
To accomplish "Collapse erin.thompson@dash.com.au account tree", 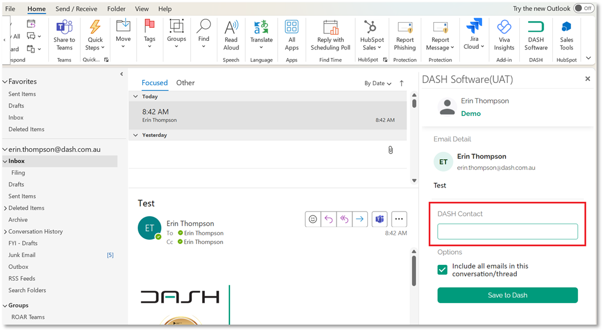I will (x=5, y=150).
